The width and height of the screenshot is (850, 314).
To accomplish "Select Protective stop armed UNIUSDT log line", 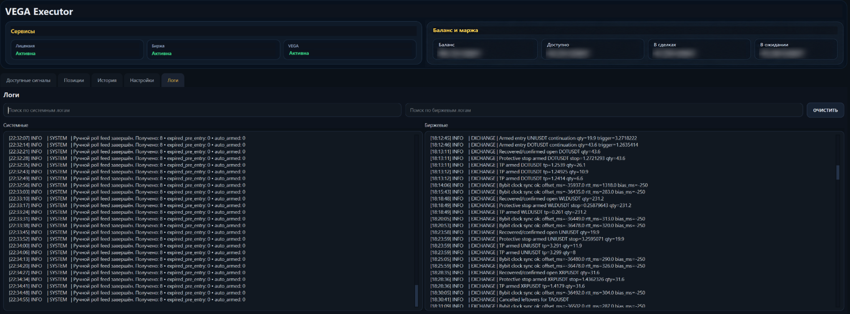I will (527, 239).
